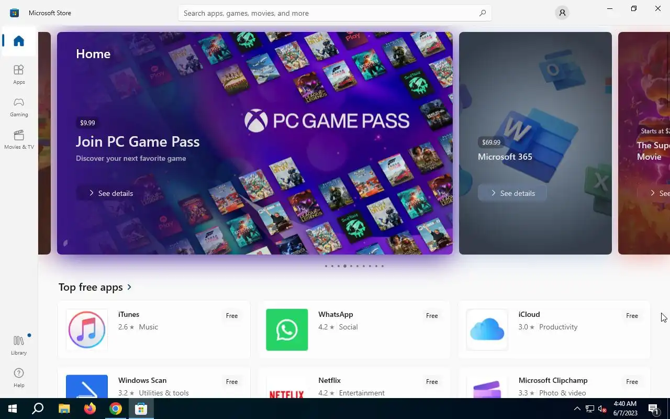Open taskbar Search
This screenshot has height=419, width=670.
tap(38, 409)
